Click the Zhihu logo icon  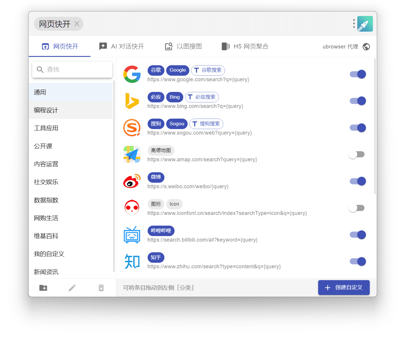[x=132, y=261]
